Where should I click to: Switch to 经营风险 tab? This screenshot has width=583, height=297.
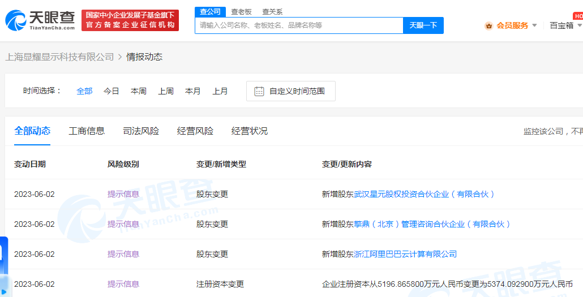(x=195, y=131)
